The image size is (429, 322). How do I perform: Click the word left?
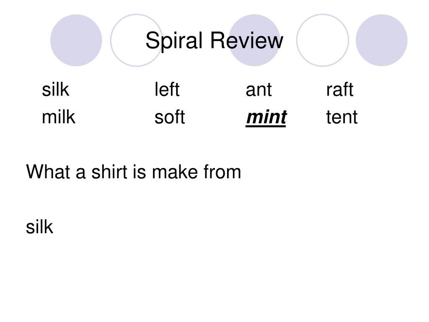pyautogui.click(x=167, y=89)
